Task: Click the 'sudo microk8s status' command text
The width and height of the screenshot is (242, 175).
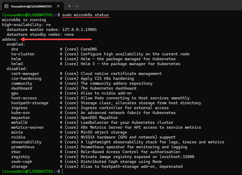Action: (85, 15)
